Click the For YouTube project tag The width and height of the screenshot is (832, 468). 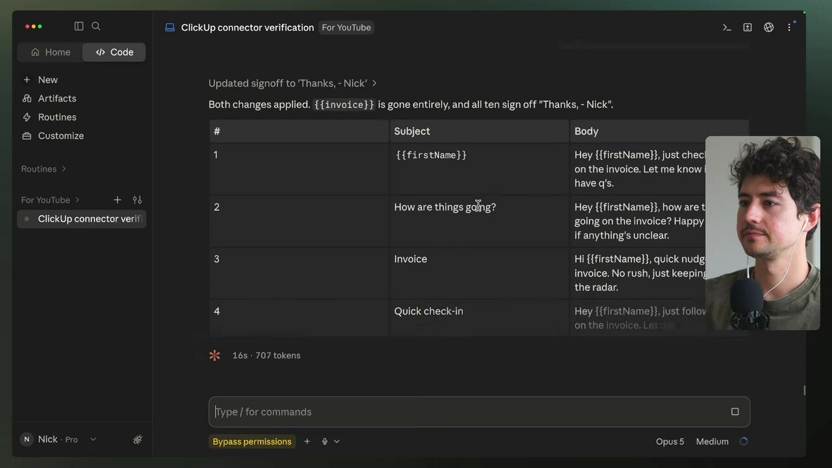pyautogui.click(x=346, y=27)
